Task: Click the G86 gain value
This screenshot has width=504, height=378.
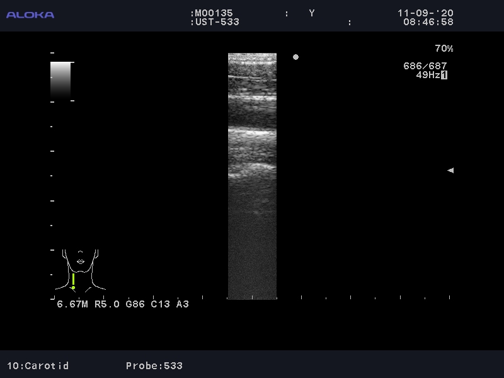Action: [x=135, y=304]
